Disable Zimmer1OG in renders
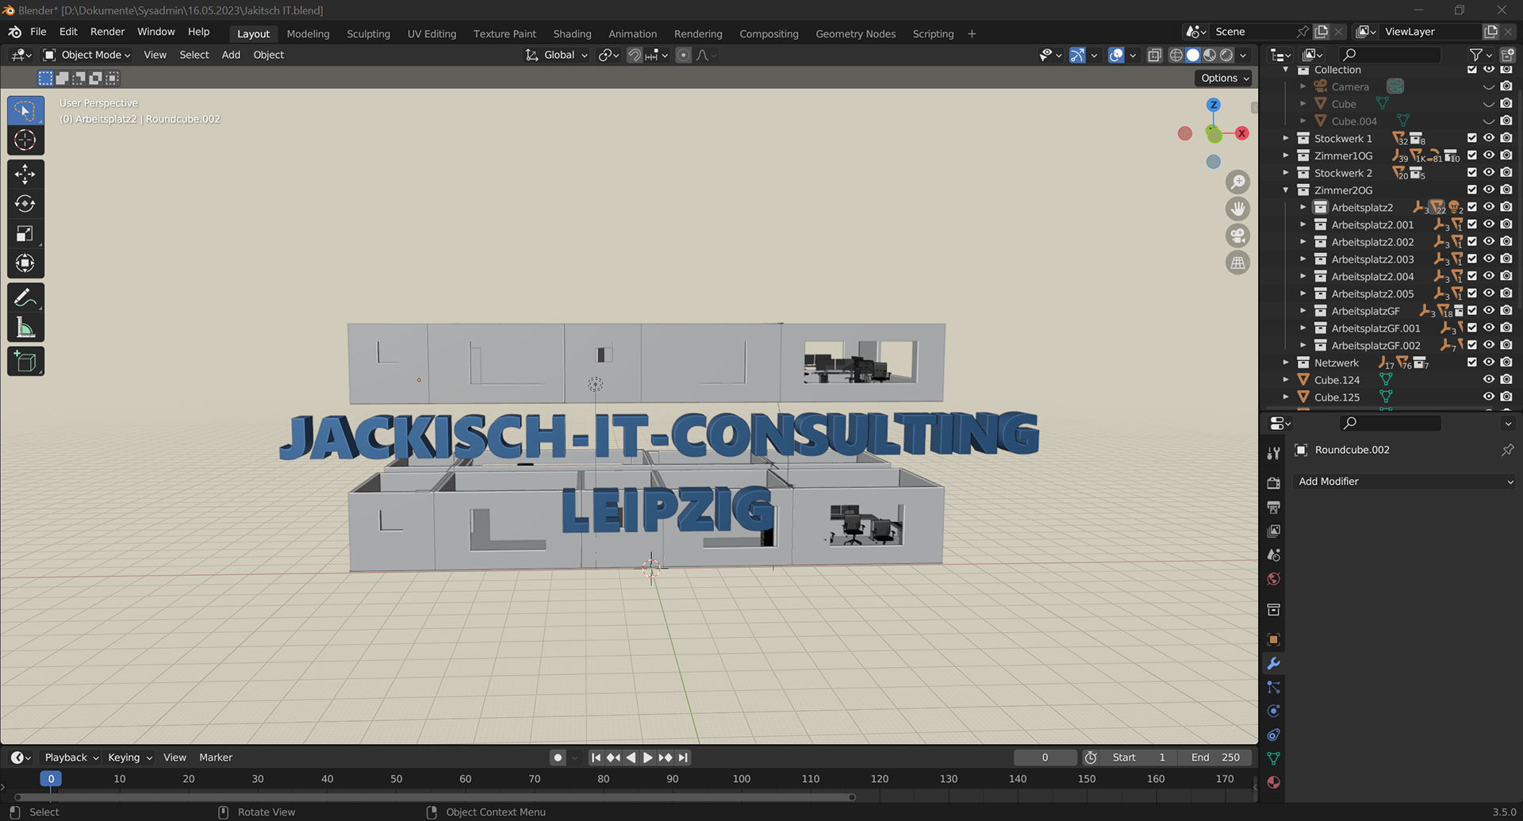This screenshot has height=821, width=1523. tap(1506, 155)
